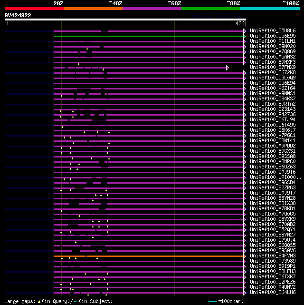Image resolution: width=304 pixels, height=305 pixels.
Task: Select the UniRef100_B2ZRG3 label
Action: tap(273, 187)
